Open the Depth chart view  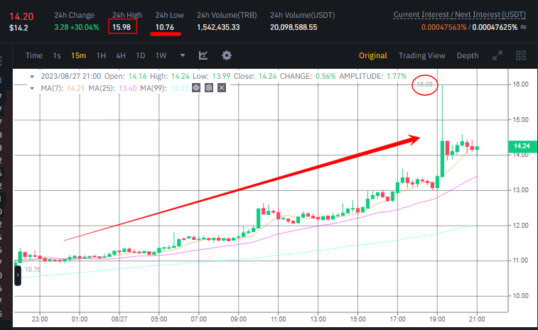[468, 55]
